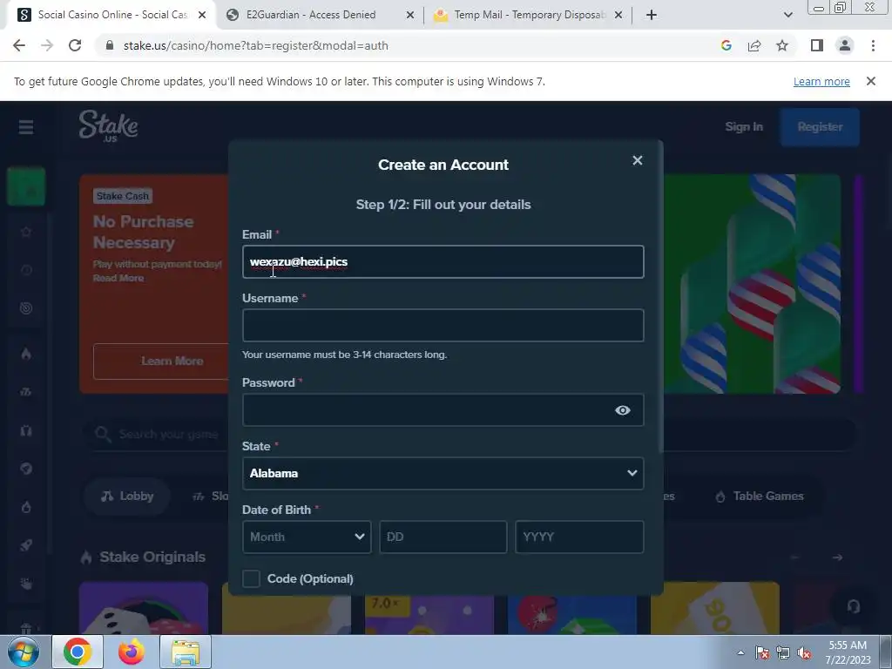Toggle password visibility eye icon
Image resolution: width=892 pixels, height=669 pixels.
point(622,410)
